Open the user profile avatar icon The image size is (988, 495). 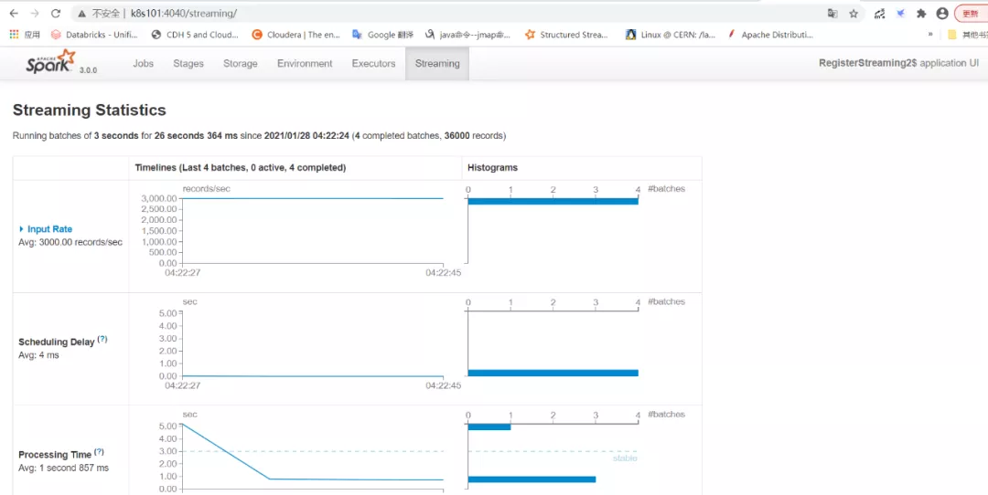click(x=942, y=14)
